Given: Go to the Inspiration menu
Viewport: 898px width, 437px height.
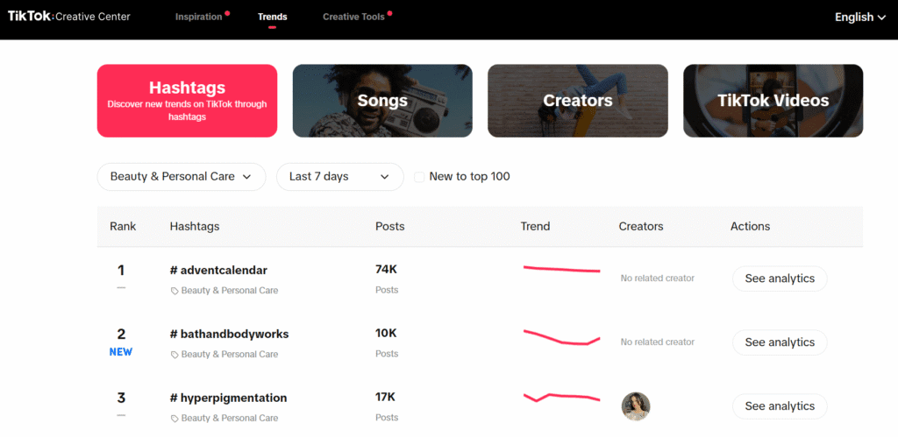Looking at the screenshot, I should pos(198,17).
